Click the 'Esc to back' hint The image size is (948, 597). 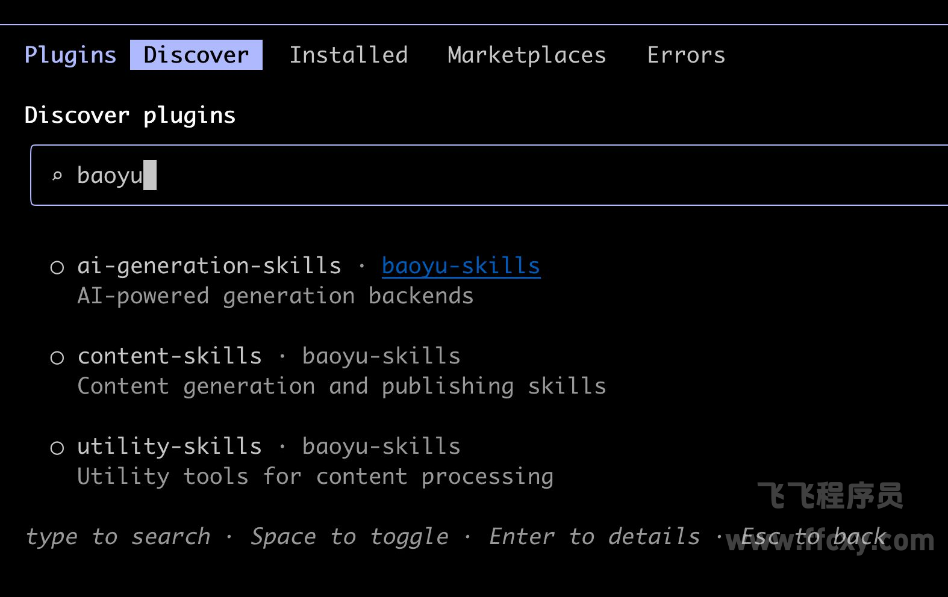coord(813,536)
